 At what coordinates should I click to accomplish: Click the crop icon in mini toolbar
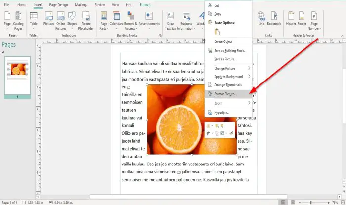(208, 133)
